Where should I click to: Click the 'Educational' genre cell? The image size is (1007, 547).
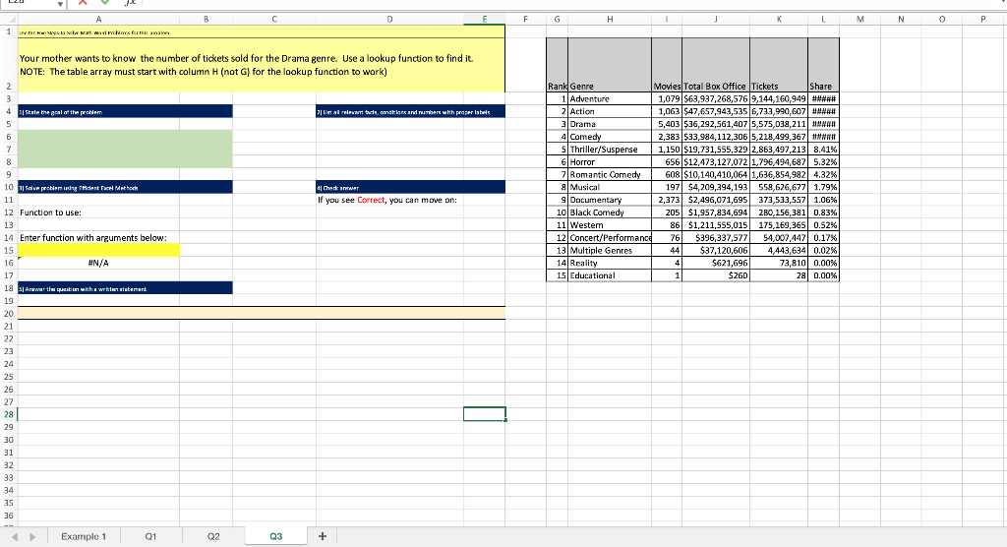click(610, 275)
